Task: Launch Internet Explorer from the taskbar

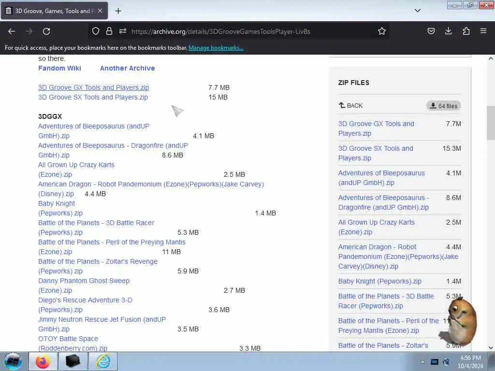Action: (103, 361)
